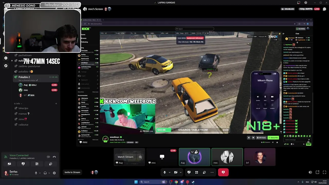Open 720p 30FPS stream quality indicator
The image size is (329, 185).
point(306,9)
